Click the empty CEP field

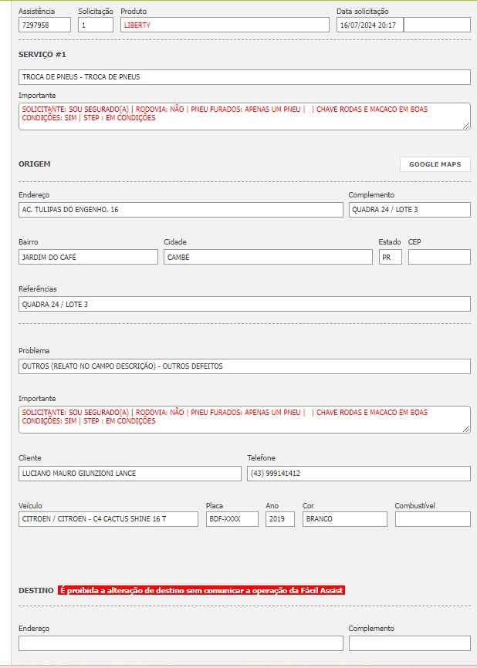[439, 257]
